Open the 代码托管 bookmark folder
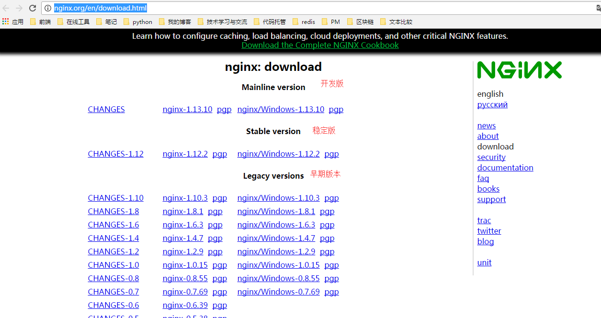Image resolution: width=601 pixels, height=318 pixels. [270, 22]
